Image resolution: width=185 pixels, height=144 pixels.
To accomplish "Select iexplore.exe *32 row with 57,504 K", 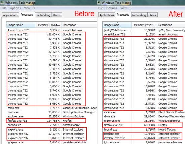I will pos(51,134).
